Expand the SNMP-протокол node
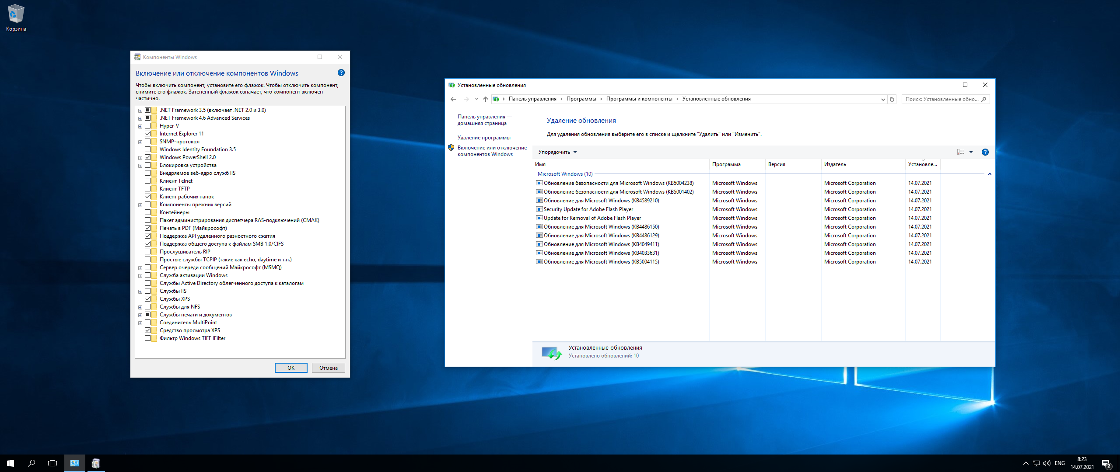This screenshot has width=1120, height=472. click(x=140, y=142)
